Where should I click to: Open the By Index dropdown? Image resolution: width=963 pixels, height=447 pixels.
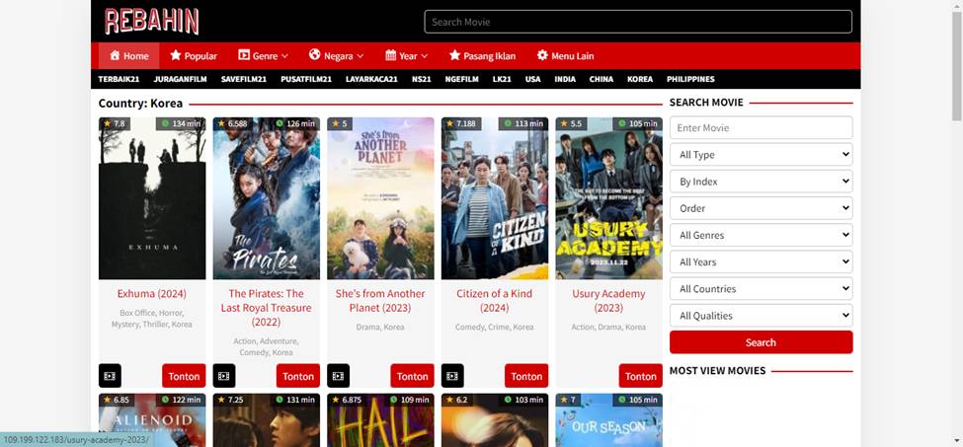(761, 182)
